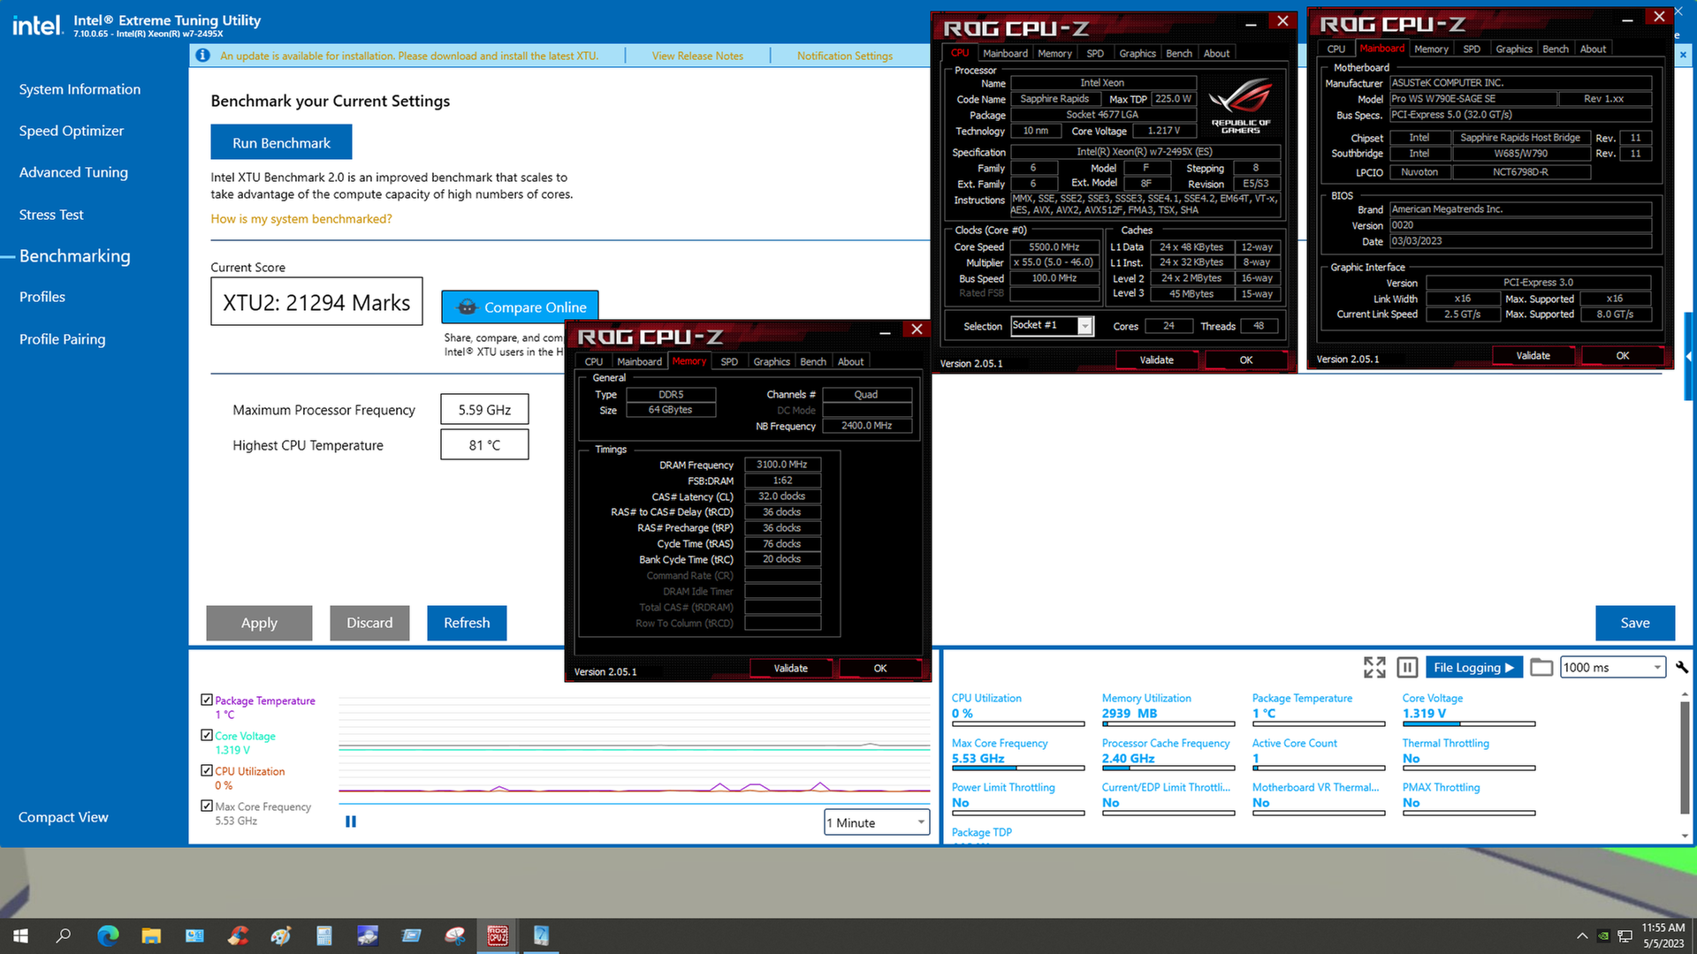Open Advanced Tuning section
Image resolution: width=1697 pixels, height=954 pixels.
coord(73,172)
